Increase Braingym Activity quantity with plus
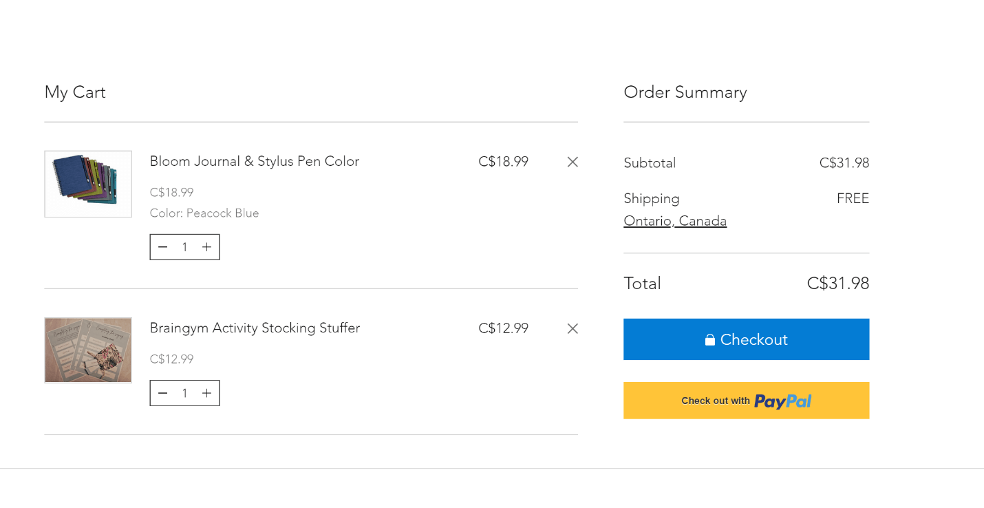Viewport: 984px width, 508px height. click(206, 393)
